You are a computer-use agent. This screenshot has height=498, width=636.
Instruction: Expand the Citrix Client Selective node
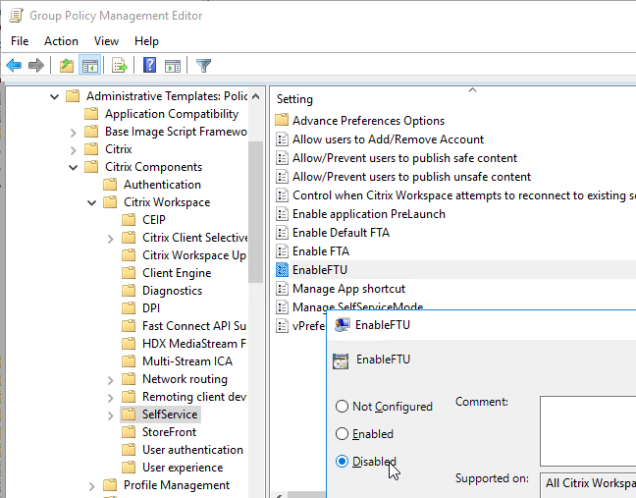[x=110, y=239]
